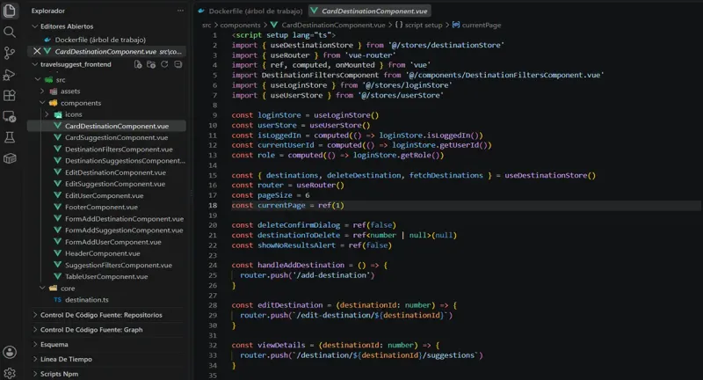Open the Docker containers icon

(x=10, y=158)
